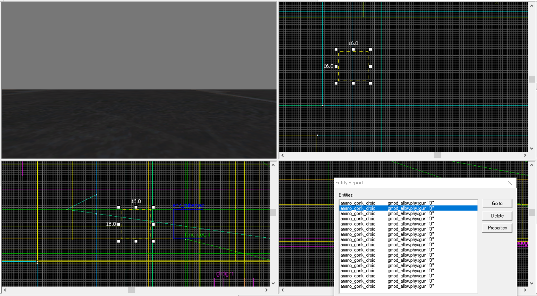Viewport: 537px width, 296px height.
Task: Click the right scroll arrow of the bottom-left viewport
Action: tap(266, 290)
